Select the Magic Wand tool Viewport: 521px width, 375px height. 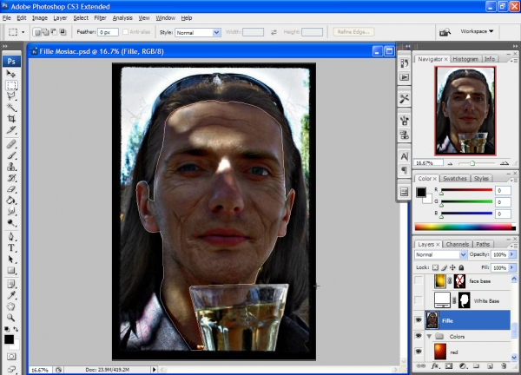[11, 108]
